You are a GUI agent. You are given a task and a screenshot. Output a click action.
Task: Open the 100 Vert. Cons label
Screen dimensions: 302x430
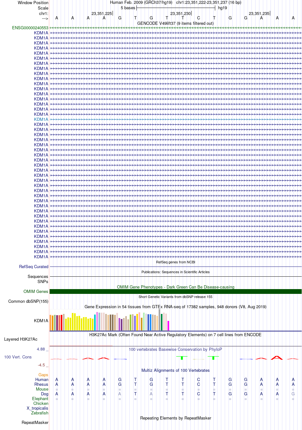click(x=18, y=357)
